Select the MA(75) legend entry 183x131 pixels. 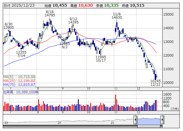19,84
